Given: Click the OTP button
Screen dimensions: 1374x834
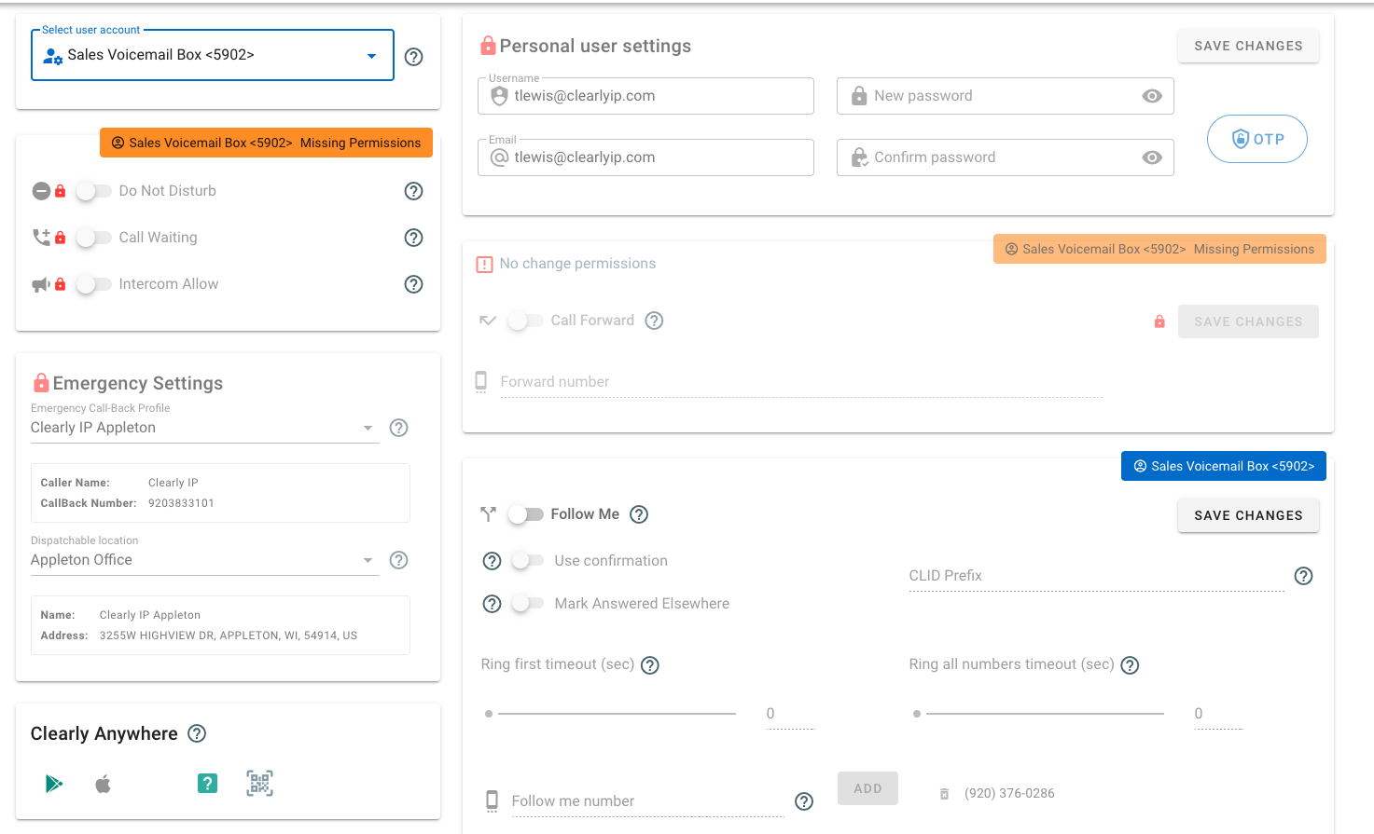Looking at the screenshot, I should tap(1256, 138).
